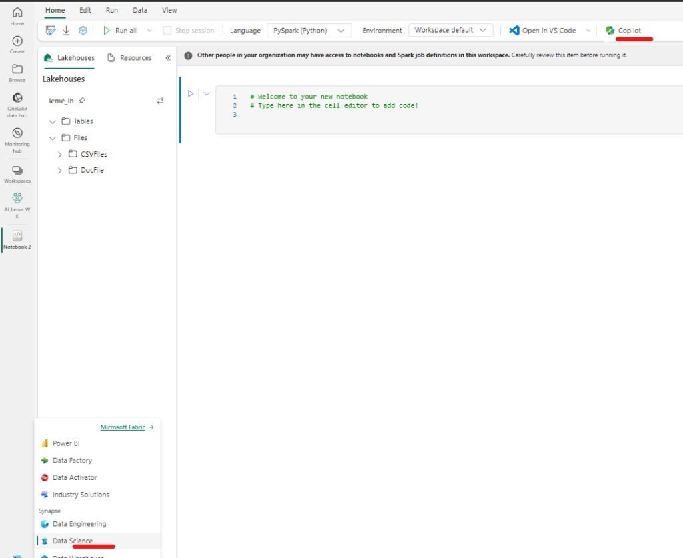Click the Power BI icon
Viewport: 683px width, 558px height.
coord(45,443)
